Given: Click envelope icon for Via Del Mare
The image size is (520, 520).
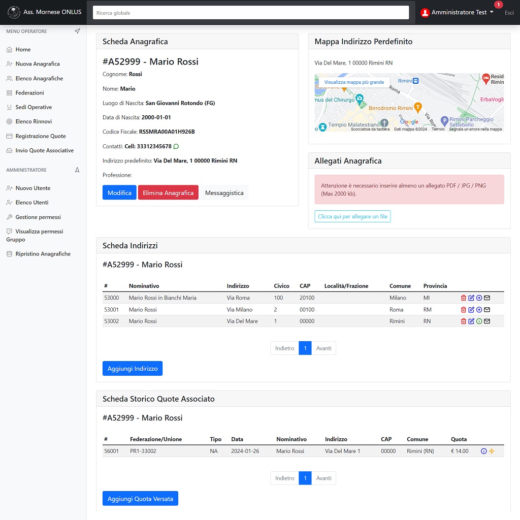Looking at the screenshot, I should tap(487, 321).
